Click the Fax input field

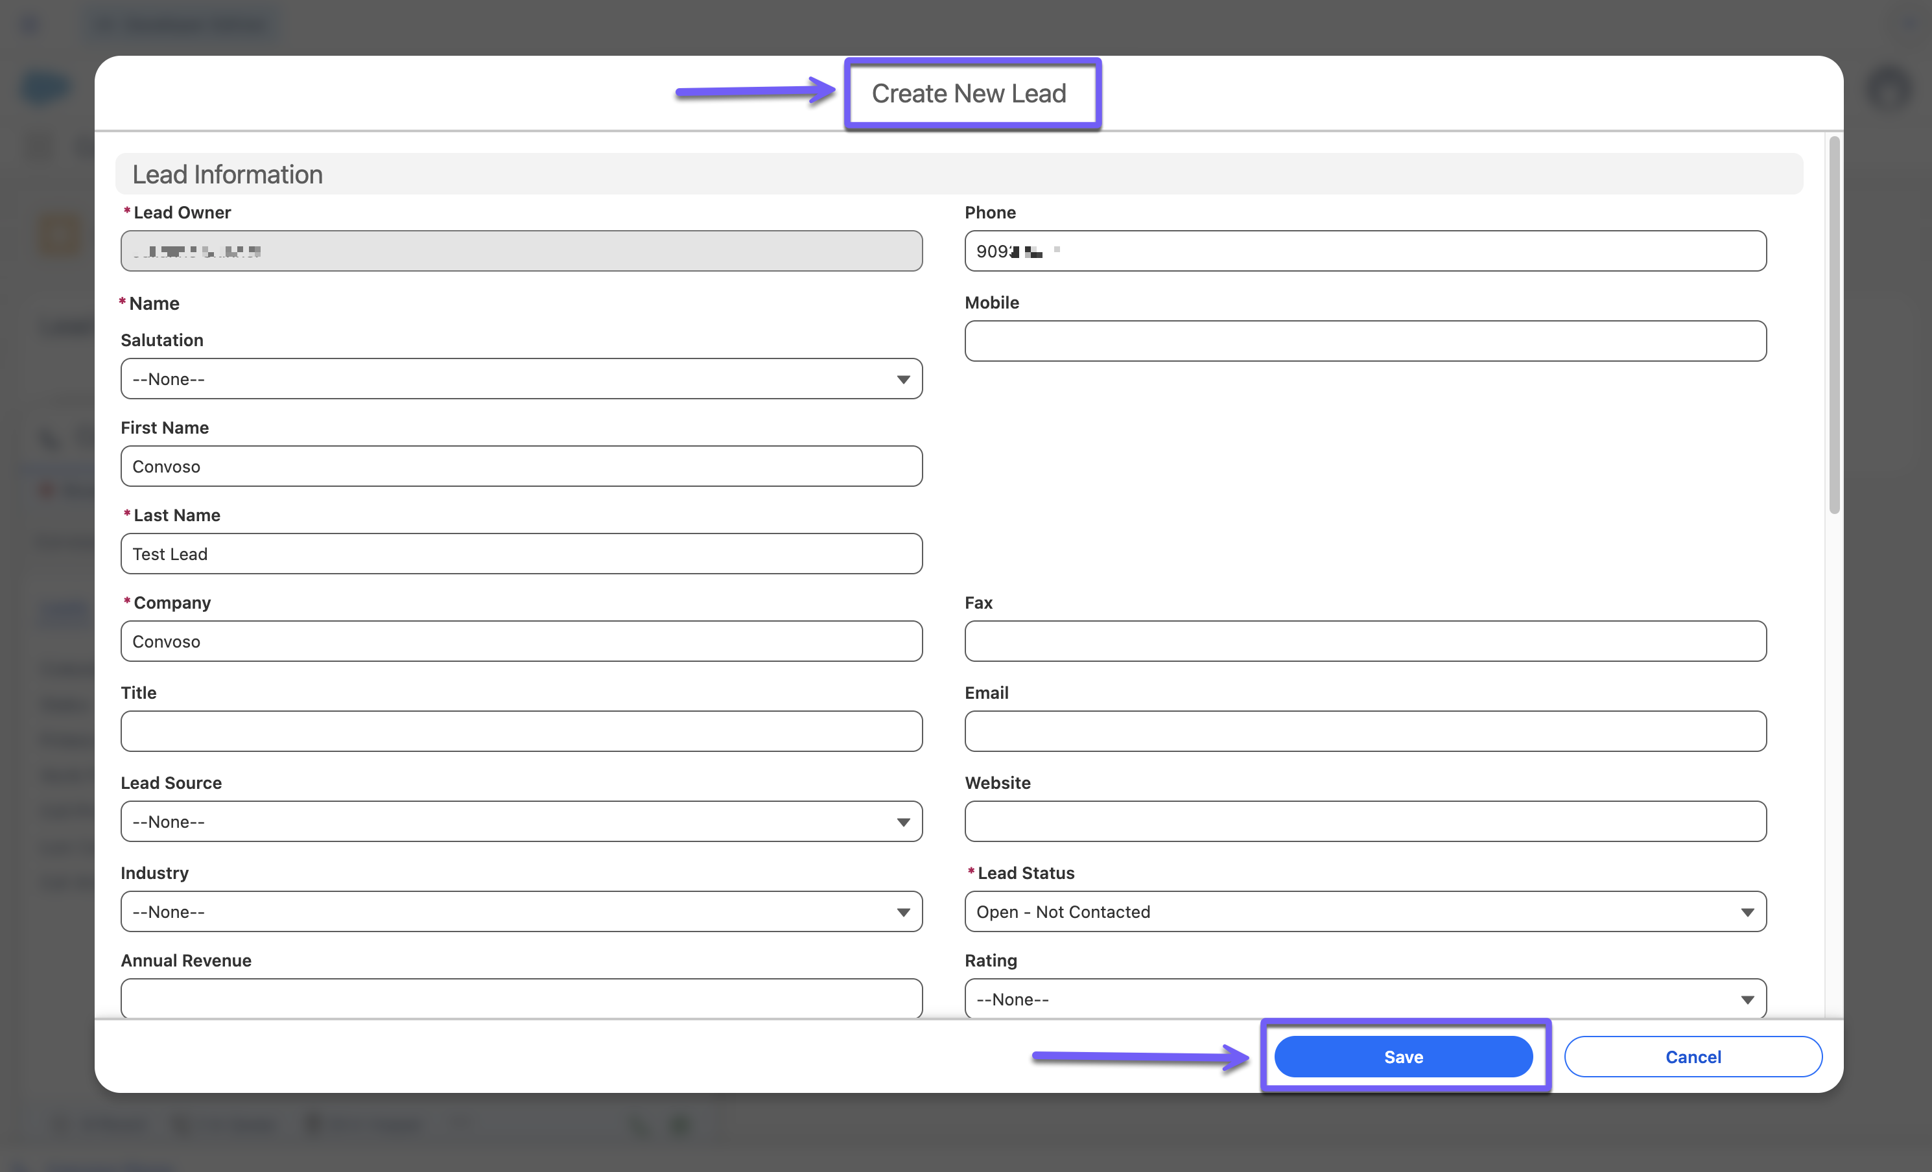[x=1364, y=641]
